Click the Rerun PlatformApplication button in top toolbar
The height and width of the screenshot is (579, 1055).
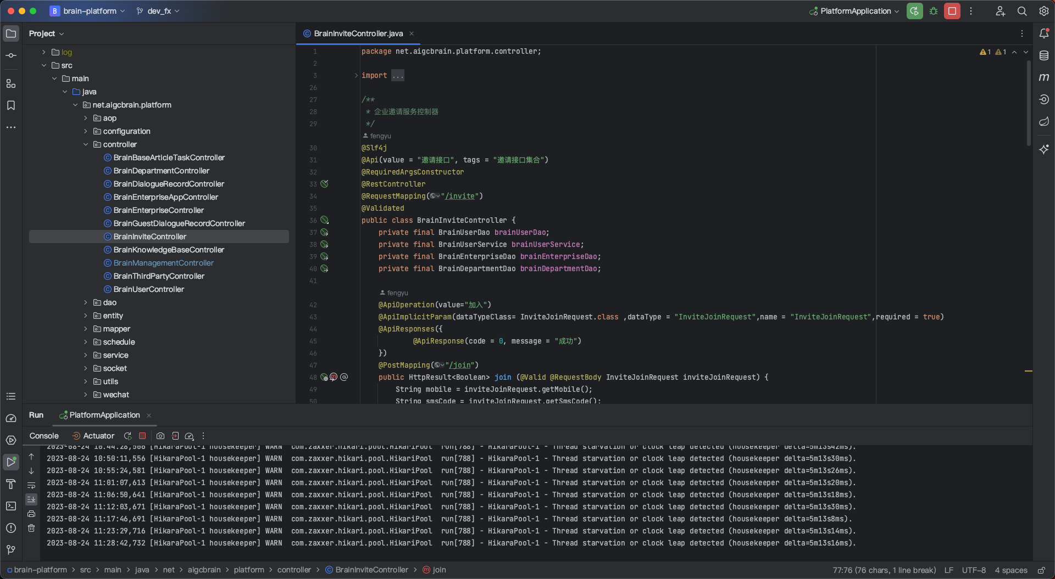click(x=915, y=11)
